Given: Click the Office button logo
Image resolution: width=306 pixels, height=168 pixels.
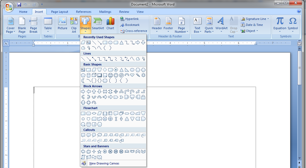Looking at the screenshot, I should pyautogui.click(x=8, y=7).
